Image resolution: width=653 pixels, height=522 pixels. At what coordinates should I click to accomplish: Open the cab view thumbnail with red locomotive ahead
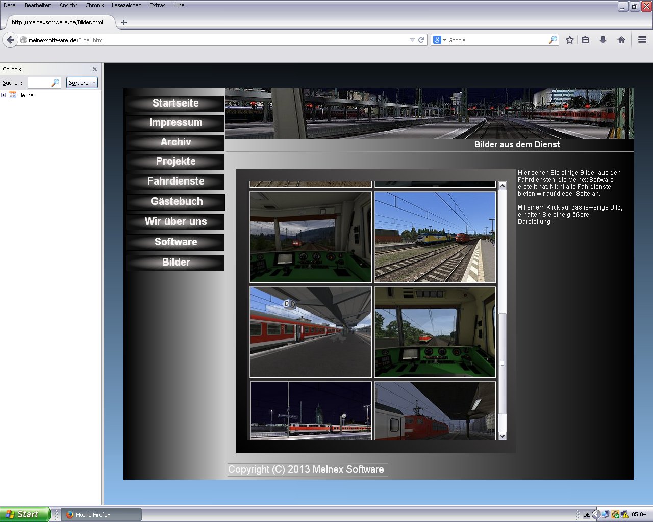click(311, 237)
